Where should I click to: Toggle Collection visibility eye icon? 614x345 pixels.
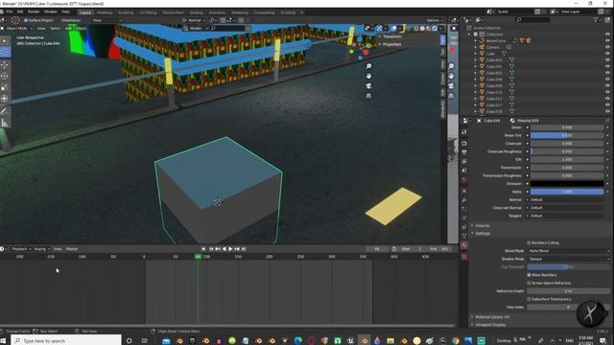coord(607,34)
